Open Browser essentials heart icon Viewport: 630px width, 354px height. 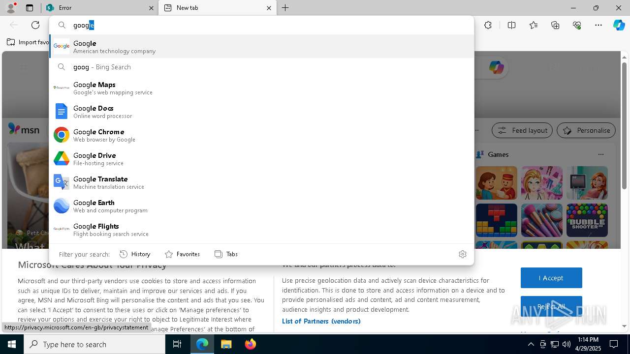point(577,25)
